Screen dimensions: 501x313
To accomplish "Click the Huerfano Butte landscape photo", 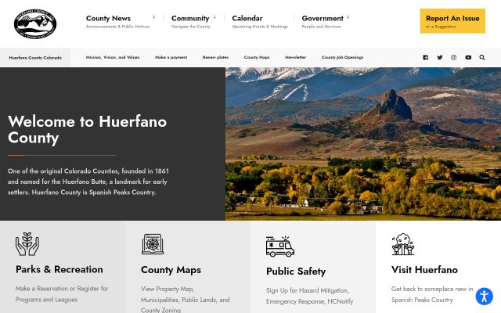I will 363,144.
